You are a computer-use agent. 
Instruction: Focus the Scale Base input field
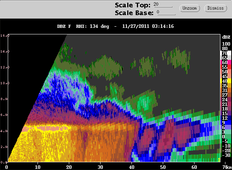coord(166,12)
